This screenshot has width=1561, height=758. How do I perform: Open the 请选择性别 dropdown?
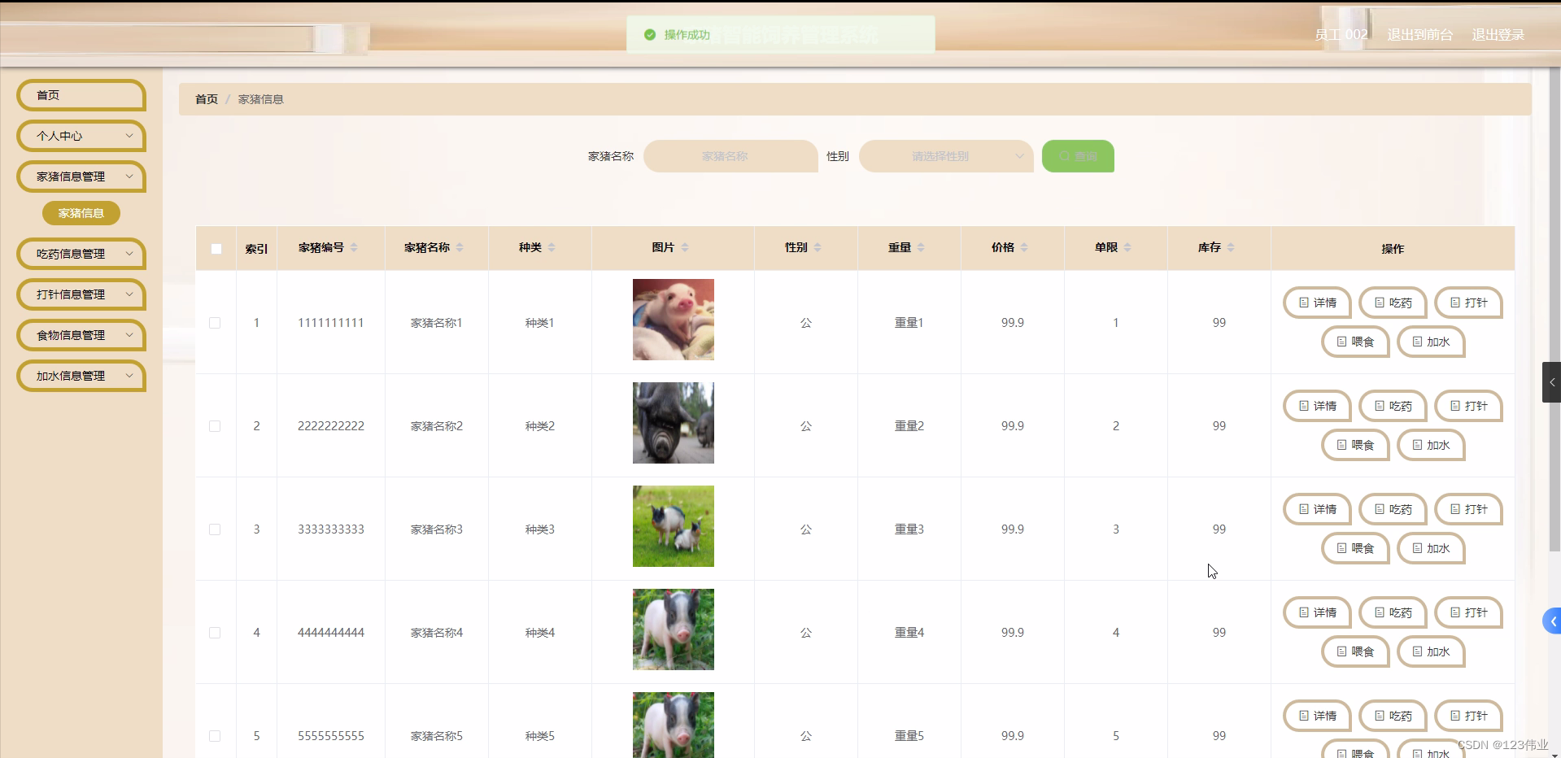point(945,156)
